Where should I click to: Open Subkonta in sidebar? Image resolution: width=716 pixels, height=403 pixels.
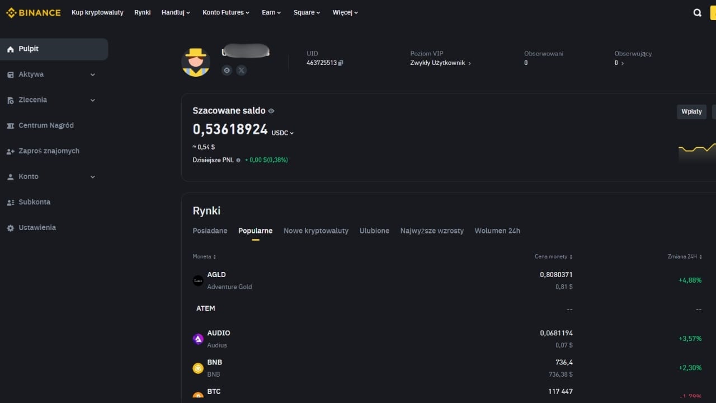(34, 202)
